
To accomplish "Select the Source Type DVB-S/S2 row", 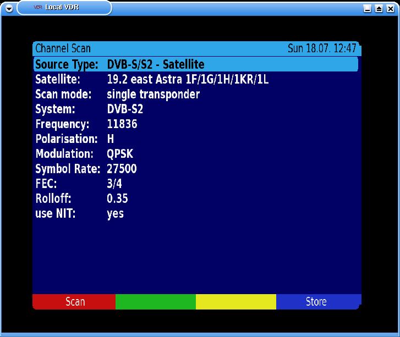I will 195,64.
